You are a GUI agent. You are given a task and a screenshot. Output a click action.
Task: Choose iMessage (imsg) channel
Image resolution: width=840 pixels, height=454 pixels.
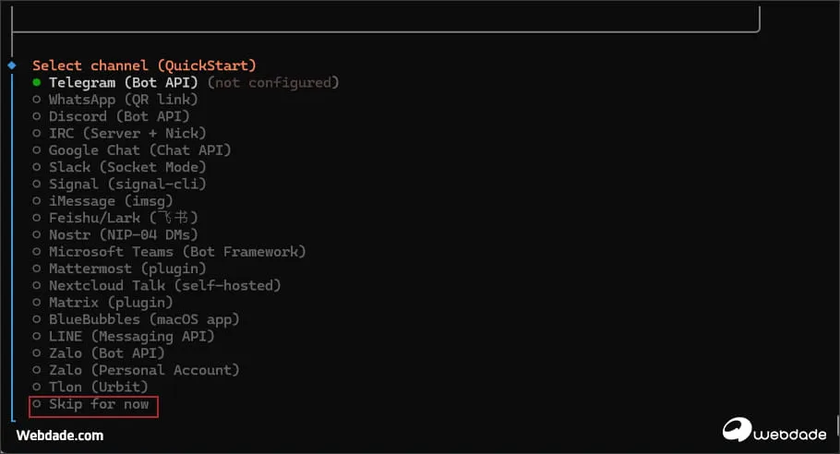point(111,201)
